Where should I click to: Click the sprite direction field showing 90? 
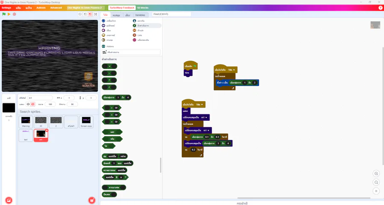pyautogui.click(x=72, y=104)
